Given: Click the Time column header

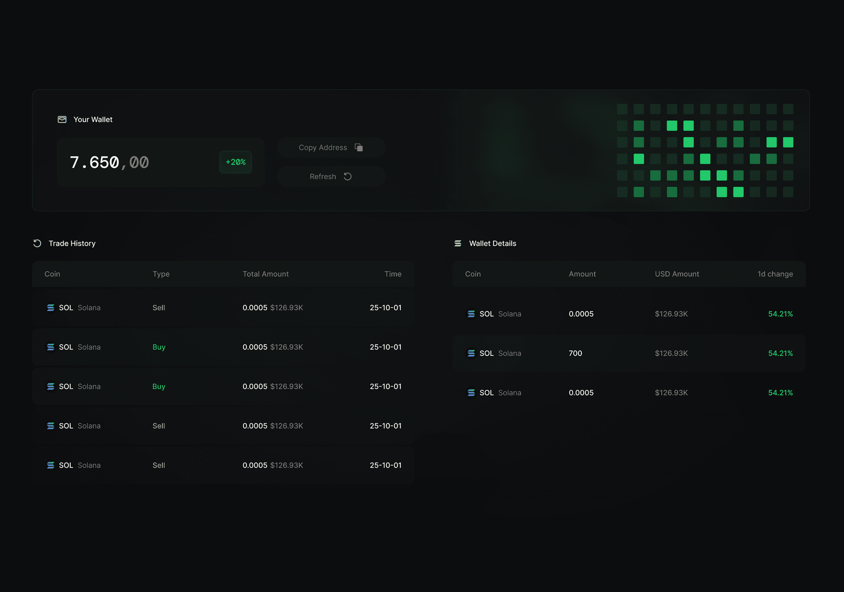Looking at the screenshot, I should (x=393, y=274).
